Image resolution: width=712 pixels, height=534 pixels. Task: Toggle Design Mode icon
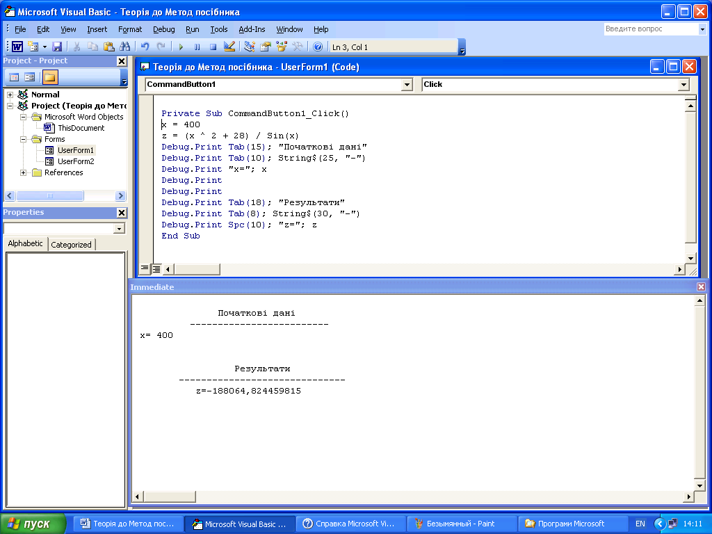pos(229,47)
